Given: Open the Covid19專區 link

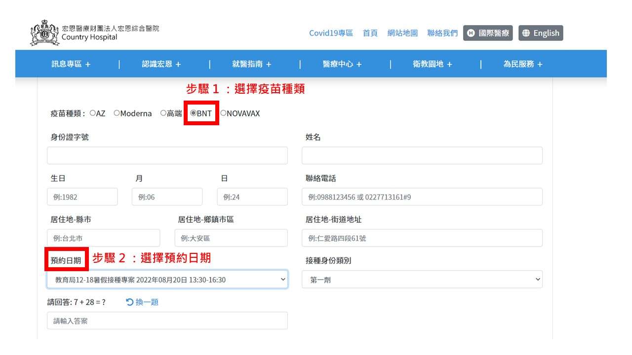Looking at the screenshot, I should [x=331, y=33].
